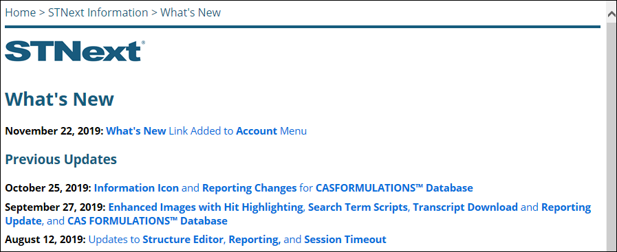Open STNext Information breadcrumb
Screen dimensions: 617x252
coord(98,12)
